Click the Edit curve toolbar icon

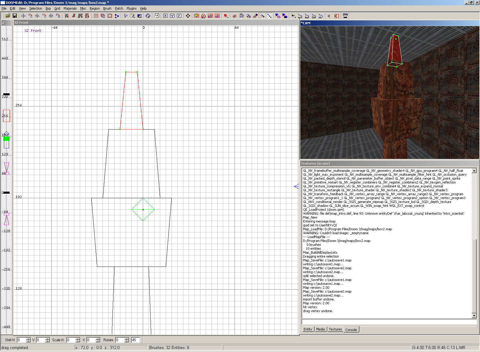click(x=300, y=16)
